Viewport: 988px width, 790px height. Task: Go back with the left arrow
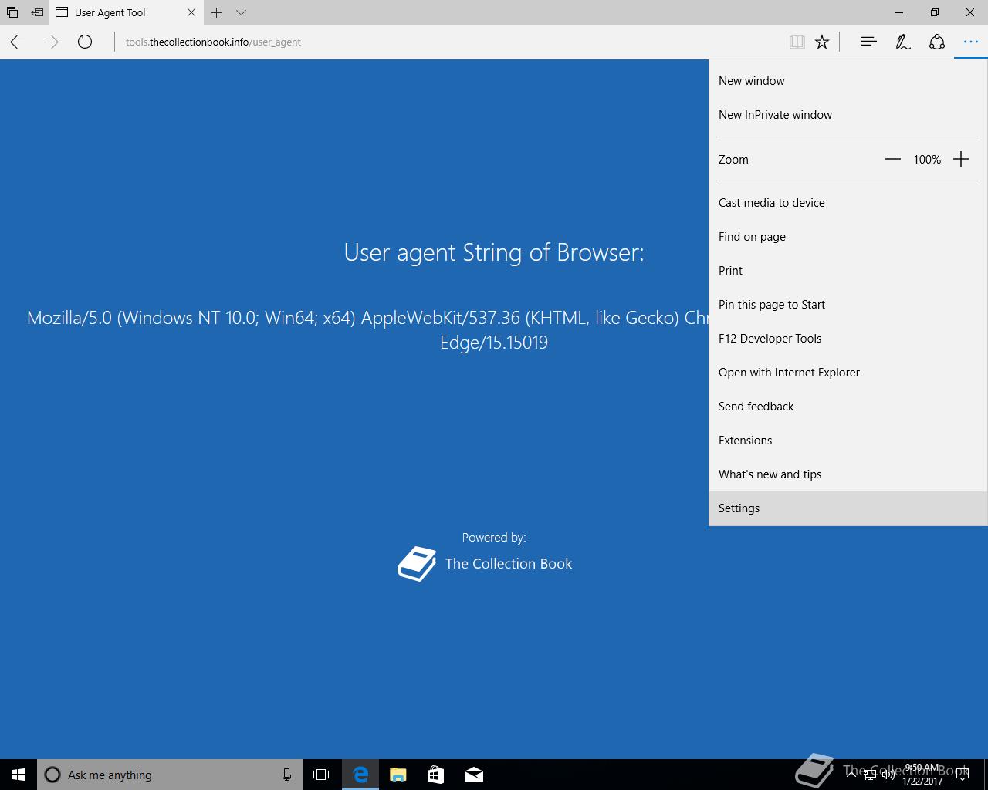(18, 42)
